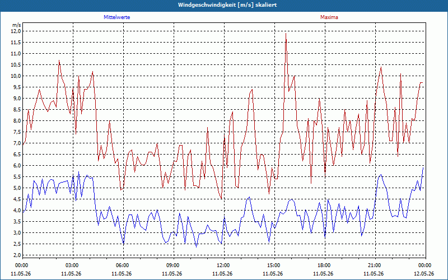Select the 8,0 y-axis value
This screenshot has width=448, height=280.
point(17,120)
